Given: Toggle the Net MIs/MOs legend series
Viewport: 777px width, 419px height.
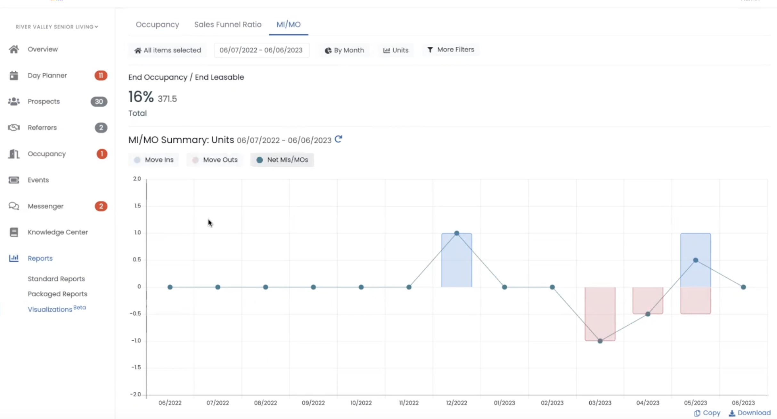Looking at the screenshot, I should 282,160.
